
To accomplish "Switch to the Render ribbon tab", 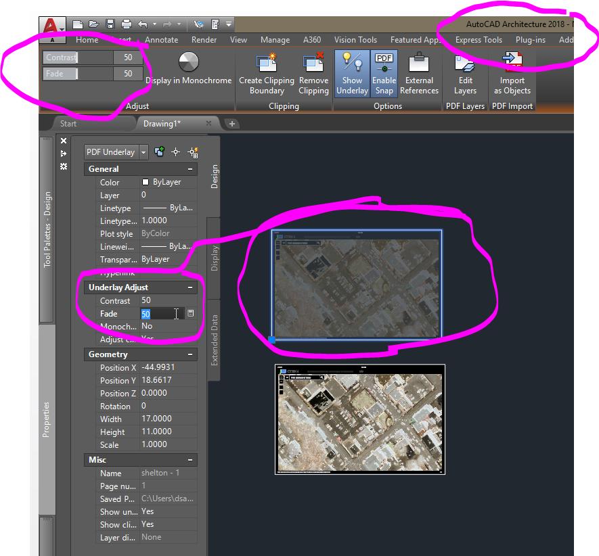I will pyautogui.click(x=204, y=40).
